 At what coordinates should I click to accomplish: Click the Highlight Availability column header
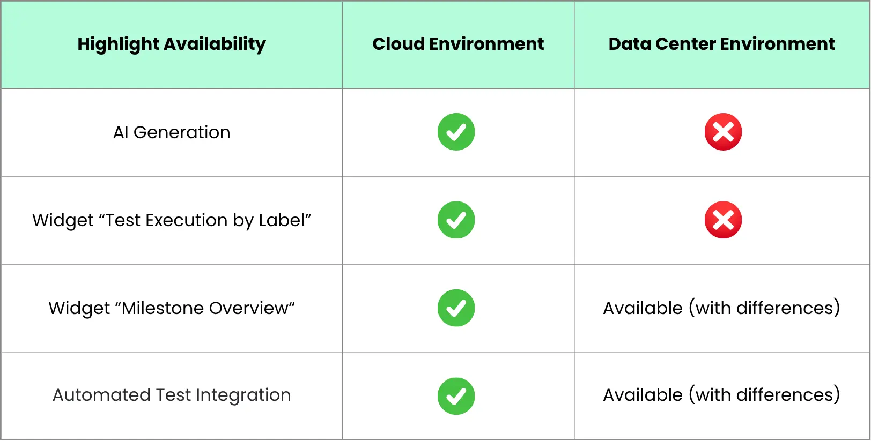point(172,44)
